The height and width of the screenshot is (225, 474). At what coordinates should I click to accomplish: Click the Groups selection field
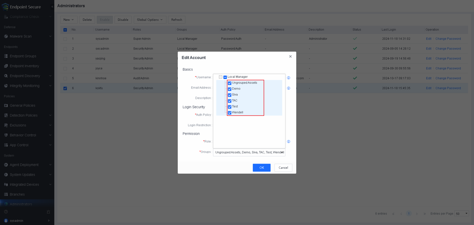tap(249, 152)
